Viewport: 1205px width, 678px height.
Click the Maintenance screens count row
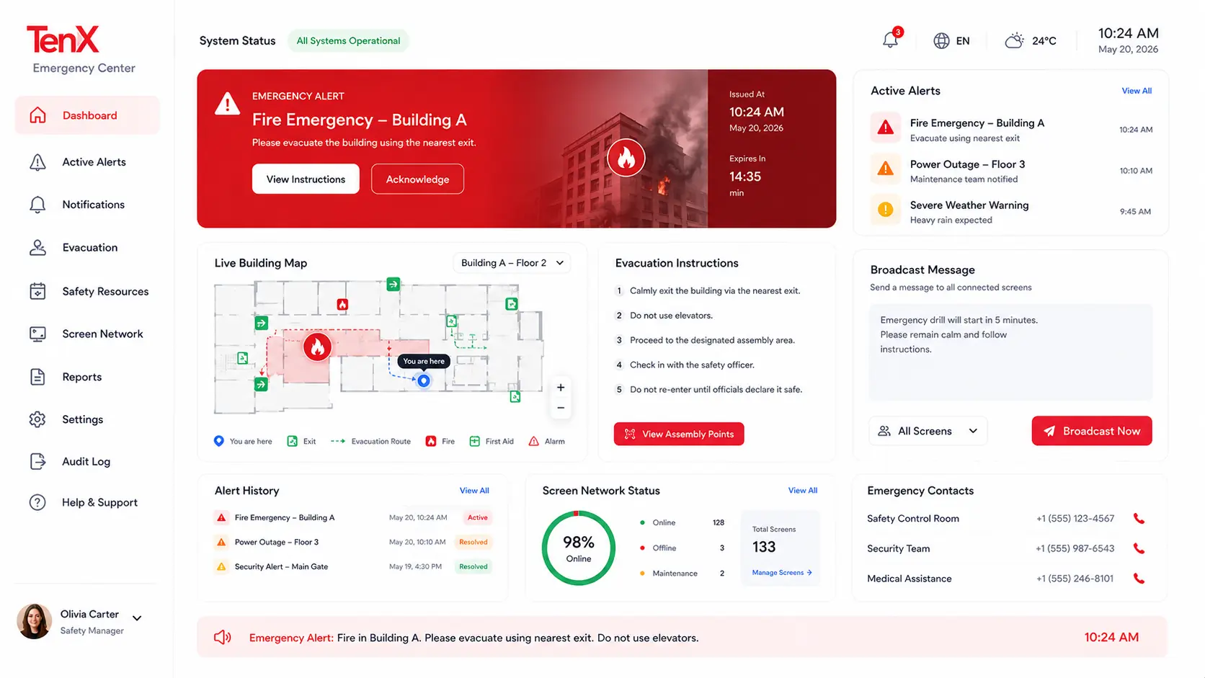click(682, 574)
